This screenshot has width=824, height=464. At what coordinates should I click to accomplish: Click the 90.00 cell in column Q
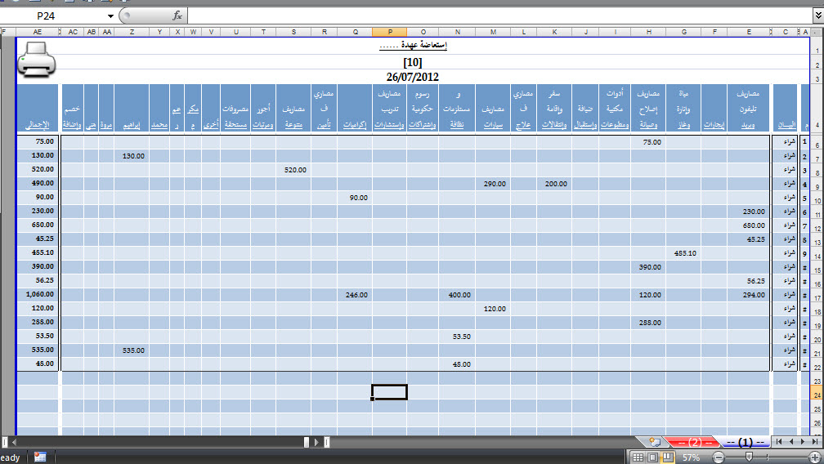click(355, 198)
